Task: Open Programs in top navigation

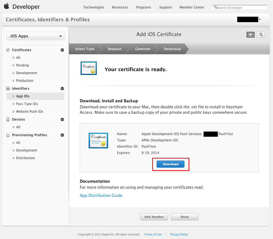Action: coord(143,7)
